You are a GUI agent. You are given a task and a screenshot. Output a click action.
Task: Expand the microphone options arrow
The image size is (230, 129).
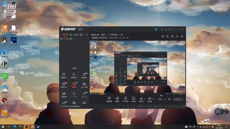pyautogui.click(x=144, y=99)
